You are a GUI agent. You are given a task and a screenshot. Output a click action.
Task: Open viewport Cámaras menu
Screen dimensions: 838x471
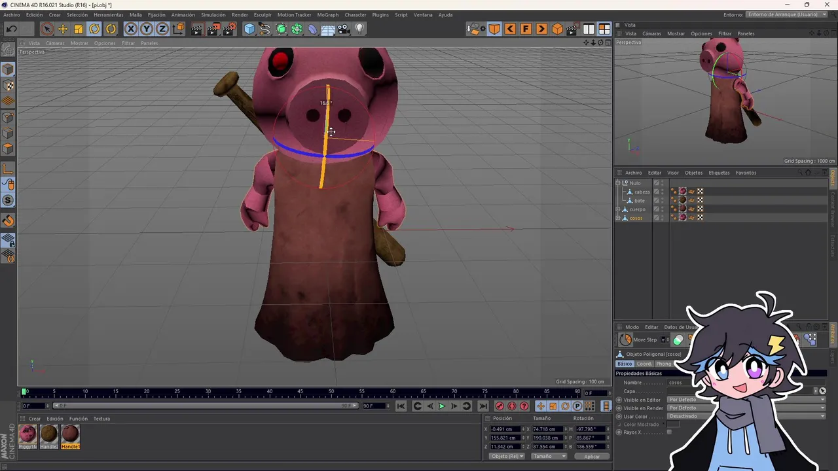coord(55,43)
